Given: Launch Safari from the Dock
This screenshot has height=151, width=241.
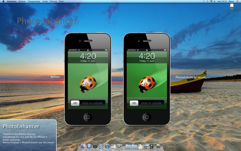Looking at the screenshot, I should (x=101, y=146).
